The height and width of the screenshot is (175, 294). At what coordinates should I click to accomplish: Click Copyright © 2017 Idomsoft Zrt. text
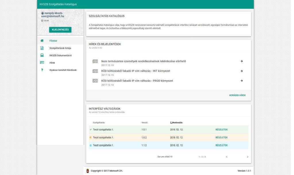click(x=107, y=171)
